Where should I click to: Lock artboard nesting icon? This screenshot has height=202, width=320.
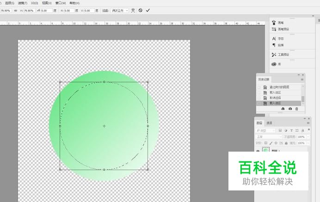(x=281, y=143)
